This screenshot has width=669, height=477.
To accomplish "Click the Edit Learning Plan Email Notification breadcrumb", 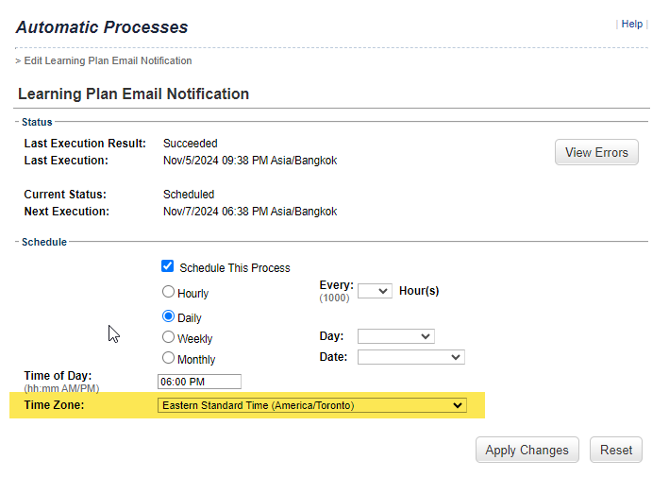I will (108, 60).
